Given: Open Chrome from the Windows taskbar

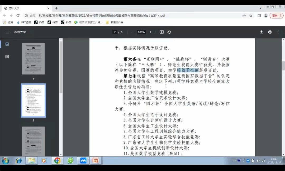Looking at the screenshot, I should (57, 160).
